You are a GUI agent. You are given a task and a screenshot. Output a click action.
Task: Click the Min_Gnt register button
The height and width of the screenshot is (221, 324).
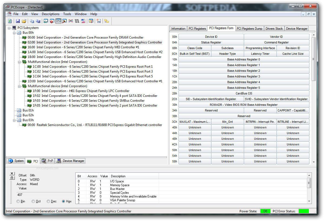tap(228, 122)
